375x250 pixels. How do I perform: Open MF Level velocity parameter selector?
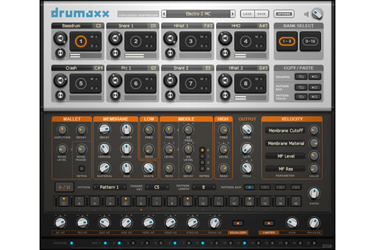point(285,156)
